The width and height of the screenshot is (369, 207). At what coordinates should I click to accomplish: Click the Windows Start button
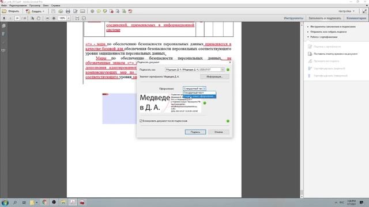click(5, 202)
